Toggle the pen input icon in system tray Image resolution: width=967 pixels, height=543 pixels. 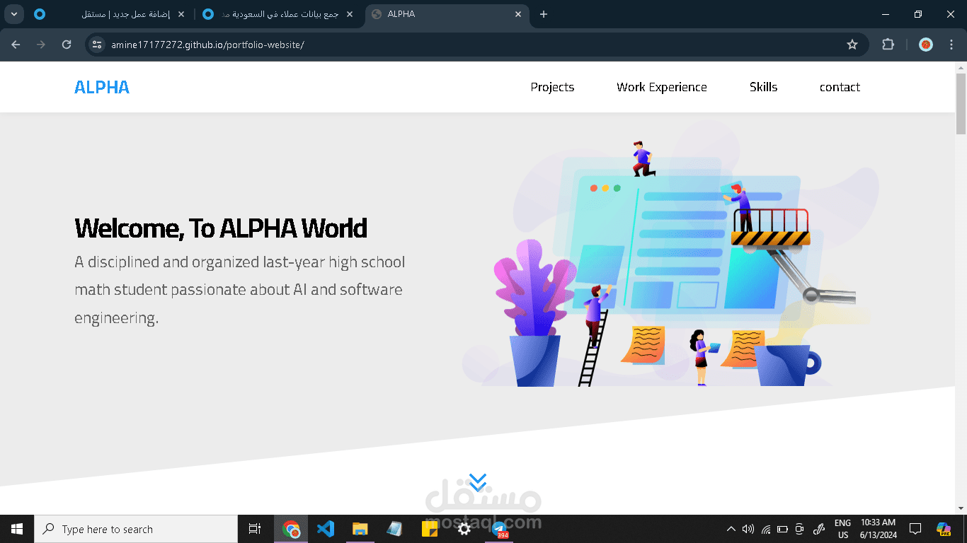819,528
